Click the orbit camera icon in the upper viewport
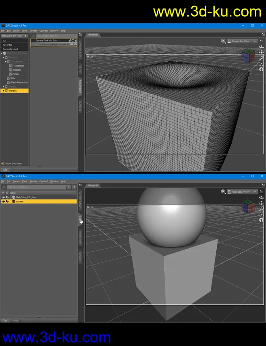 (x=262, y=47)
